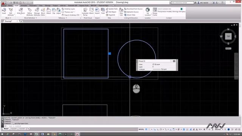The width and height of the screenshot is (242, 136).
Task: Open Edit Attribute tool
Action: (x=11, y=12)
